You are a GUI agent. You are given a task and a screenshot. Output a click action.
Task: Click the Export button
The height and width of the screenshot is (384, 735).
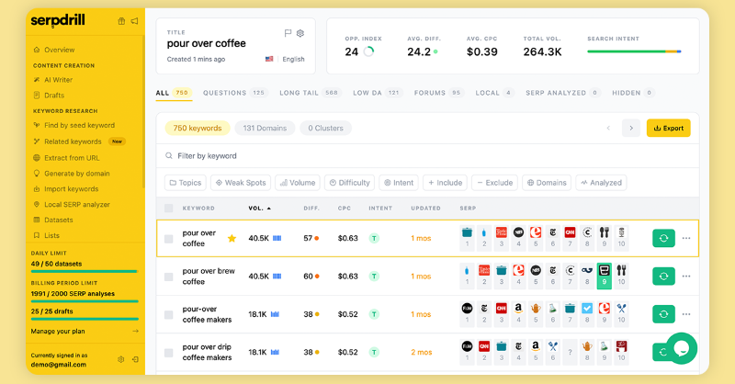669,128
